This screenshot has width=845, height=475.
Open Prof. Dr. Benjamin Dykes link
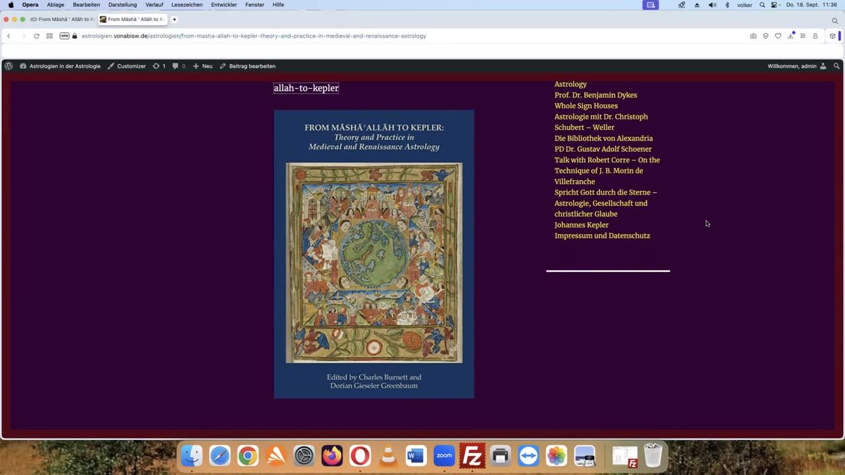point(595,95)
